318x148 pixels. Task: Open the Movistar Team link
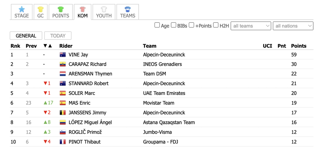[x=159, y=103]
